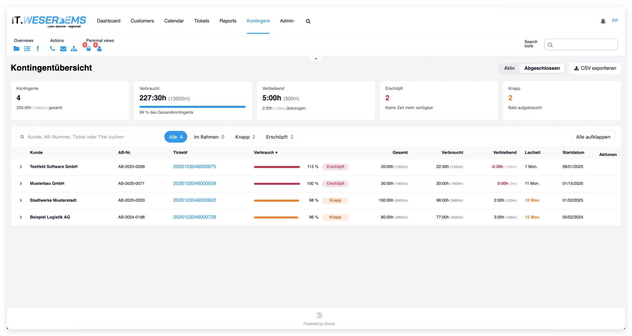This screenshot has width=632, height=336.
Task: Filter by Im Rahmen contingents
Action: pos(209,137)
